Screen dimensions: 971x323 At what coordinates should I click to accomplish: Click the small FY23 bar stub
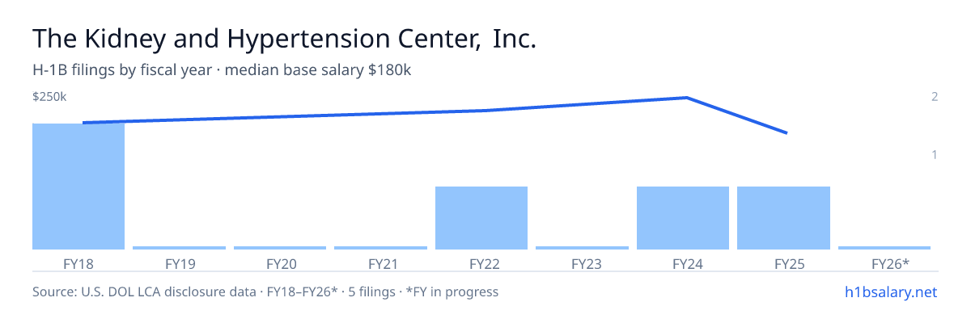[582, 248]
